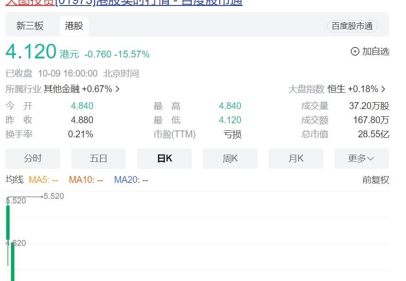Viewport: 406px width, 281px height.
Task: Open the 前复权 adjustment selector
Action: (375, 180)
